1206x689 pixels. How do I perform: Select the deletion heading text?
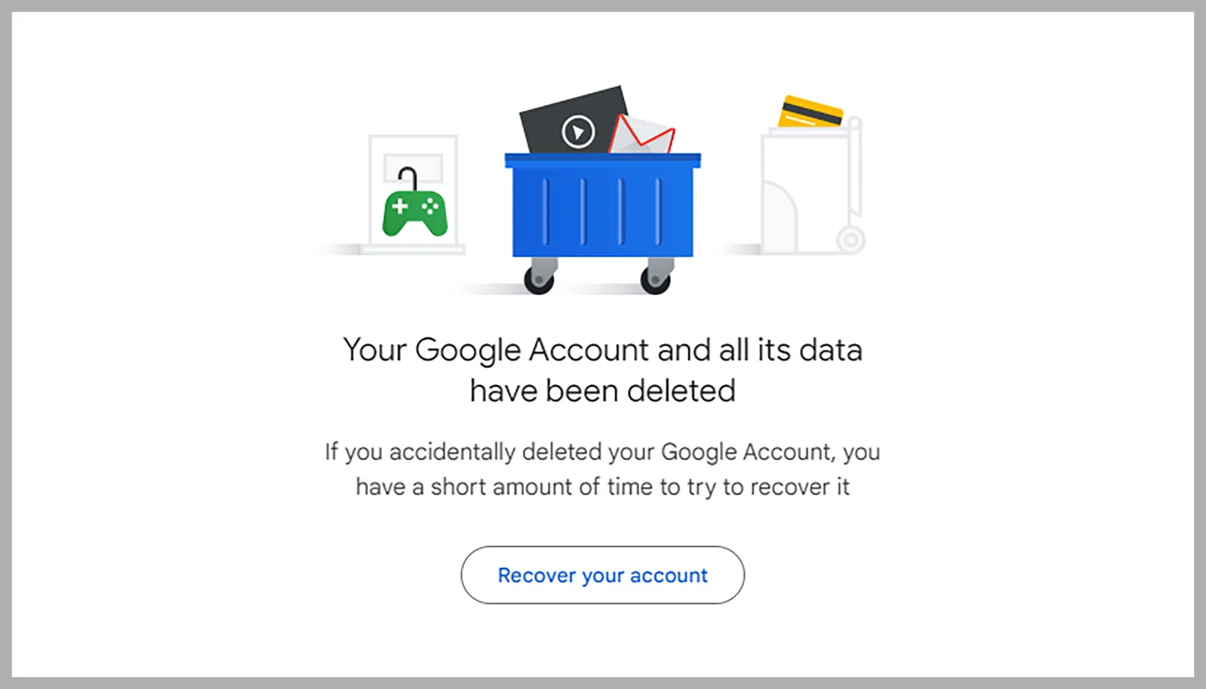pos(601,369)
